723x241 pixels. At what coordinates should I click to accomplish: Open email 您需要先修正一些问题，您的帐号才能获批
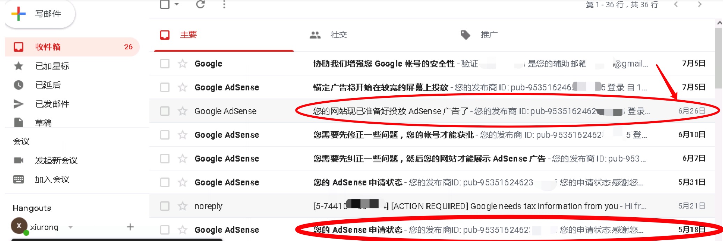(432, 135)
